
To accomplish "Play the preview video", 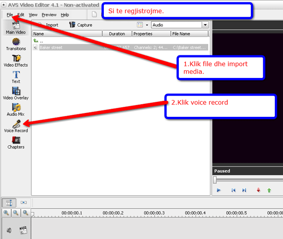I will tap(219, 190).
